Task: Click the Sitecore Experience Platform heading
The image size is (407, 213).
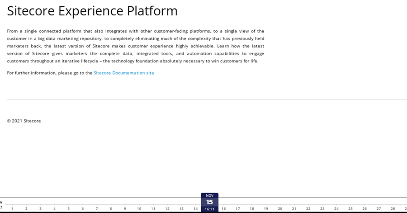Action: pos(92,11)
